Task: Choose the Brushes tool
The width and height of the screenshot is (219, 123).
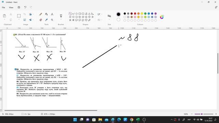Action: (61, 16)
